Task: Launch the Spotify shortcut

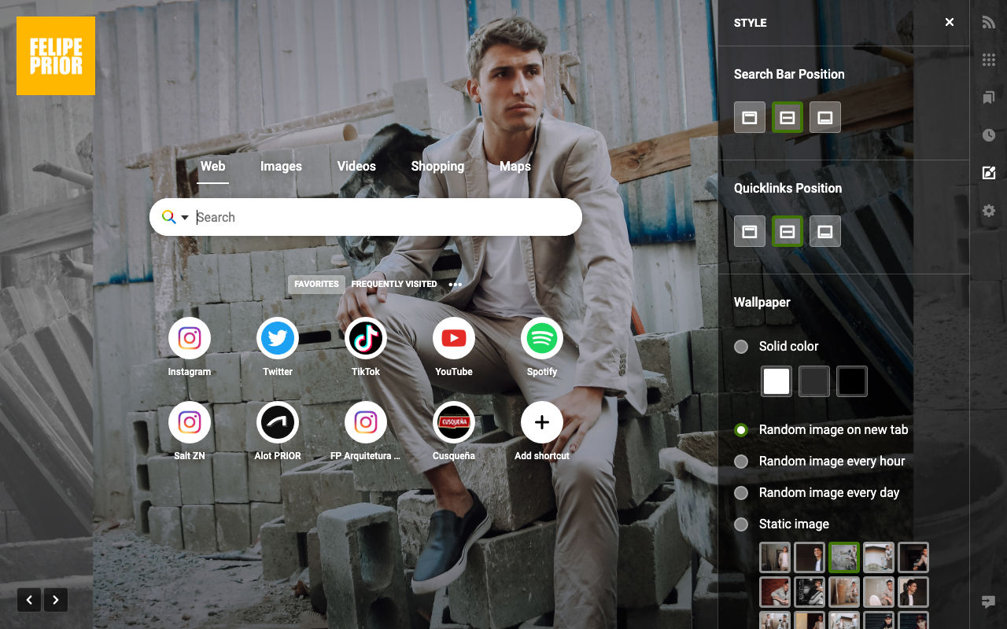Action: coord(542,338)
